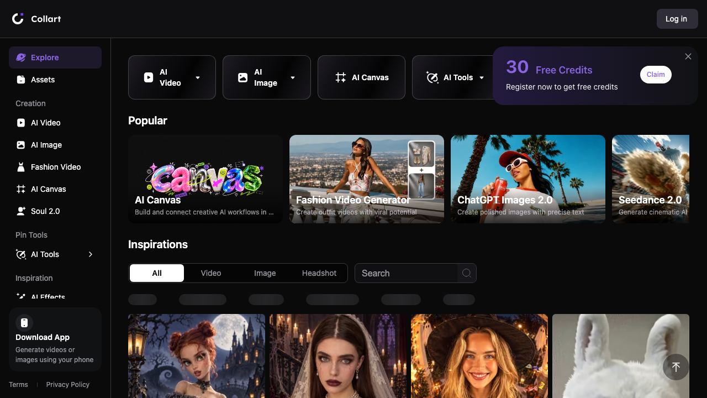Screen dimensions: 707x398
Task: Click the Soul 2.0 person icon
Action: click(x=21, y=211)
